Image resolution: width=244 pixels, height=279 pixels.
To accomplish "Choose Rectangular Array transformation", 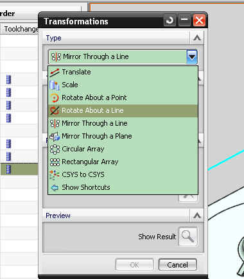I will pyautogui.click(x=123, y=162).
